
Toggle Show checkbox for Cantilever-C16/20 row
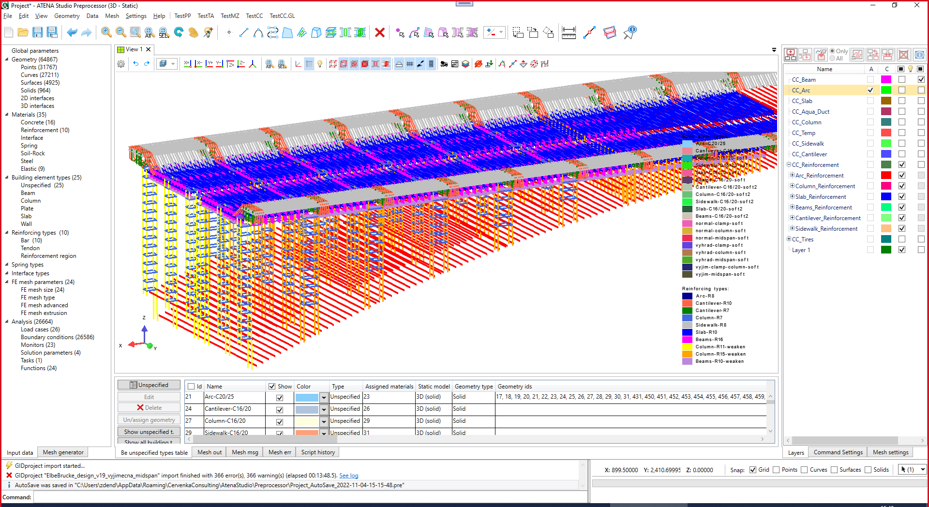(x=279, y=410)
